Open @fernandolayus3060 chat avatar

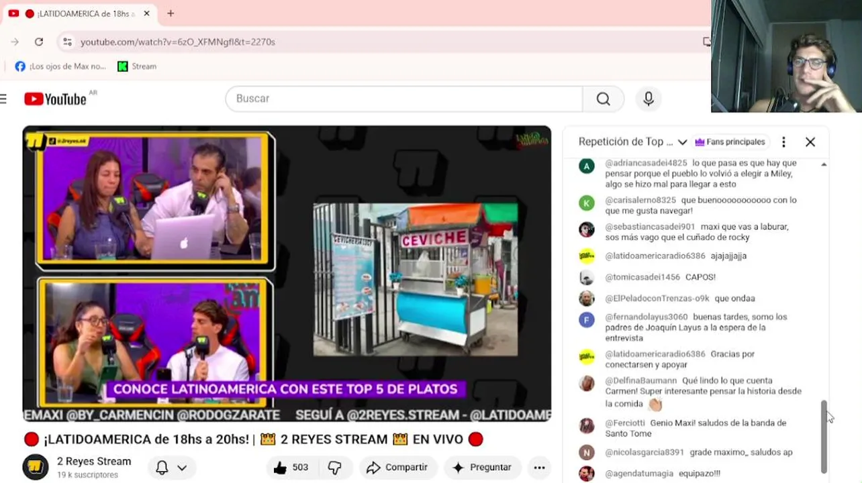pos(587,319)
